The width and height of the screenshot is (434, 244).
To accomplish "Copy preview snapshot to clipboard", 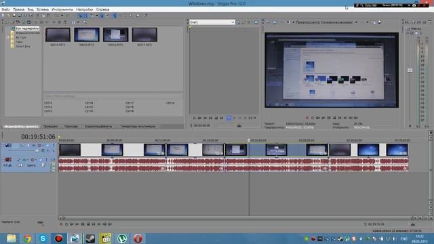I will [x=374, y=22].
